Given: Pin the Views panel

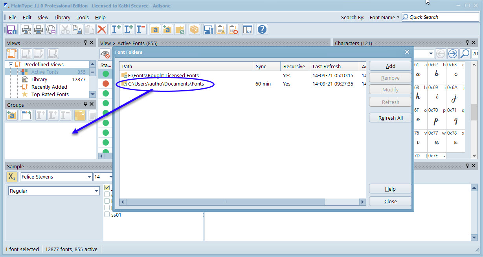Looking at the screenshot, I should 85,43.
